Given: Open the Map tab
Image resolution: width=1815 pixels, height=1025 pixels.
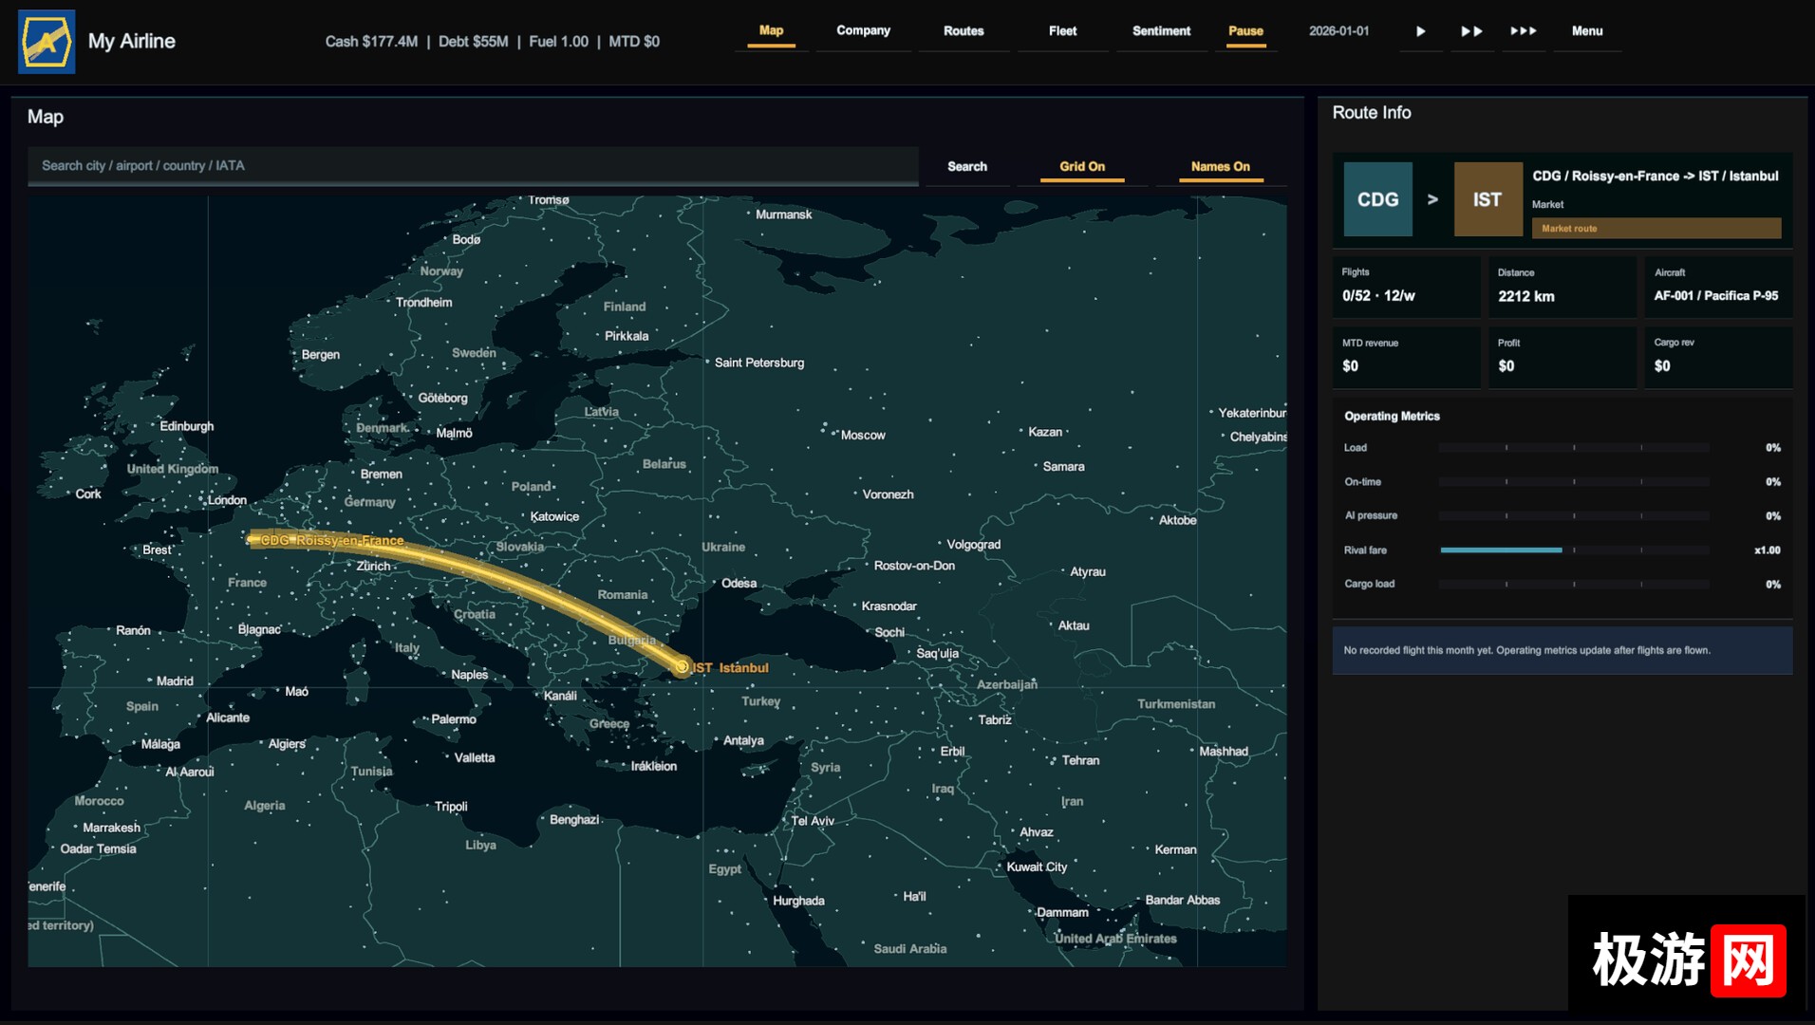Looking at the screenshot, I should click(x=771, y=31).
